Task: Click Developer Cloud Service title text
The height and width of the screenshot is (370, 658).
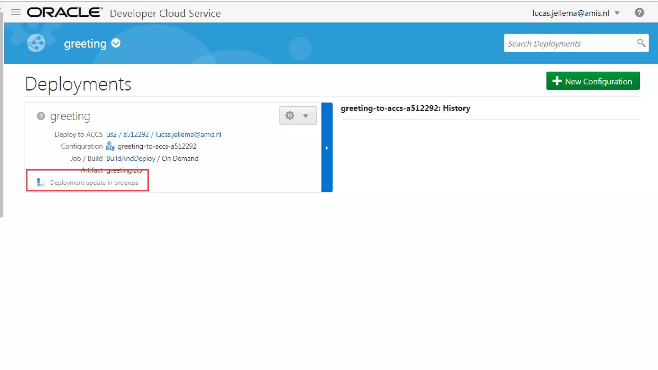Action: [x=165, y=13]
